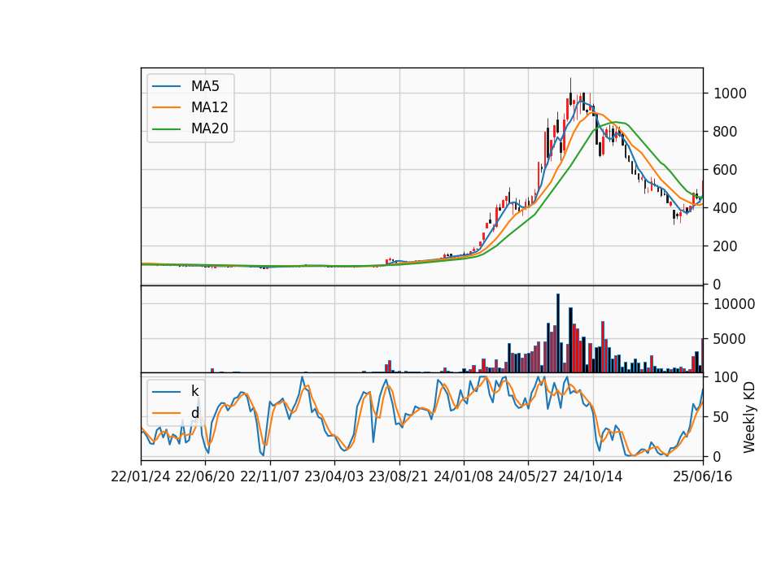This screenshot has height=561, width=781.
Task: Click the MA20 legend label
Action: [209, 128]
